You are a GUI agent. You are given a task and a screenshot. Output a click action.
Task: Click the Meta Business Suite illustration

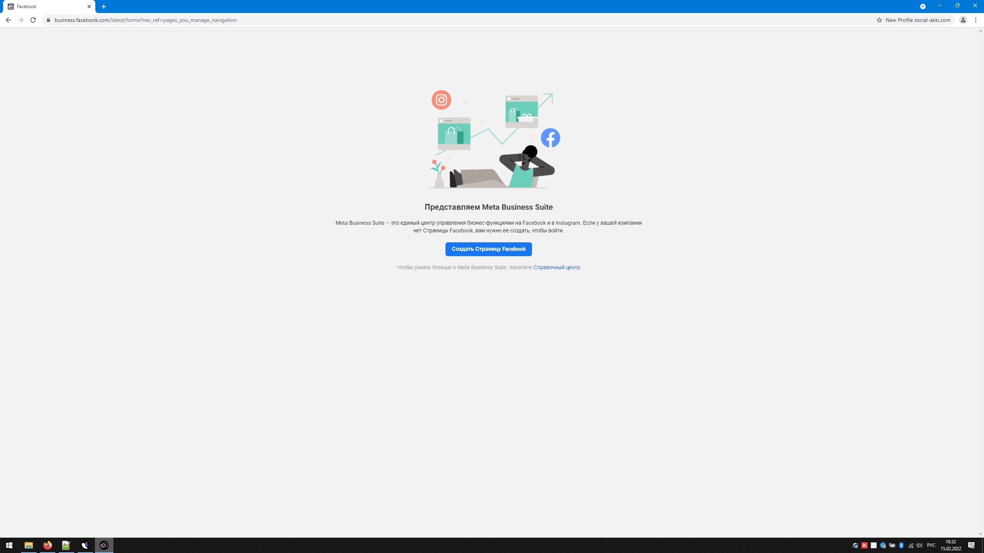point(494,139)
